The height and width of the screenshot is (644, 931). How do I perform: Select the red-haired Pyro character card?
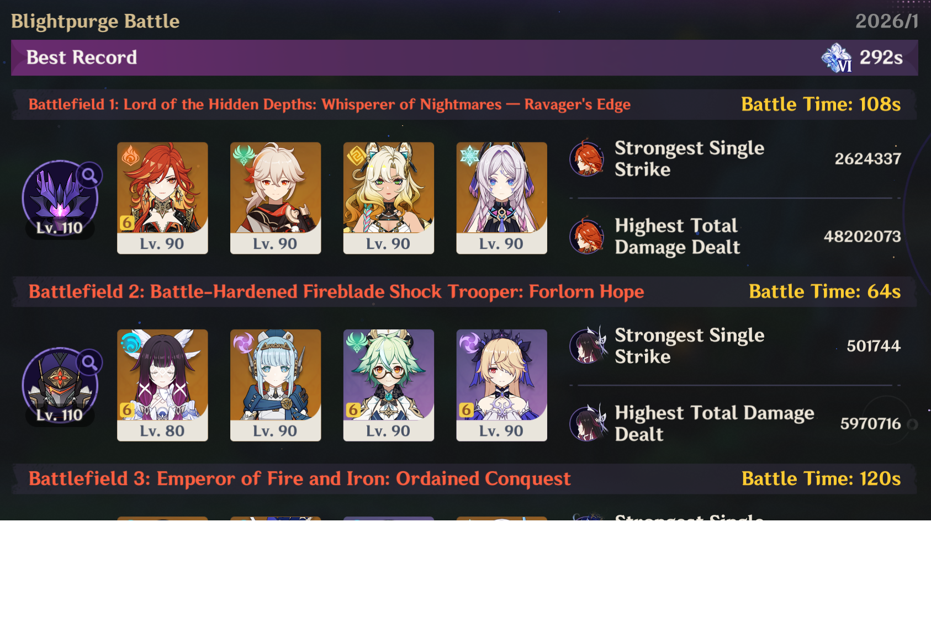coord(162,198)
